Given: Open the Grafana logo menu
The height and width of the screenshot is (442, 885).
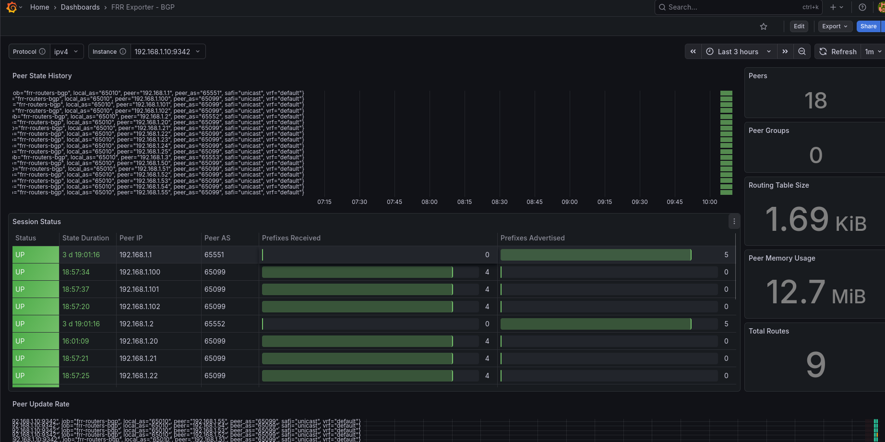Looking at the screenshot, I should coord(12,7).
